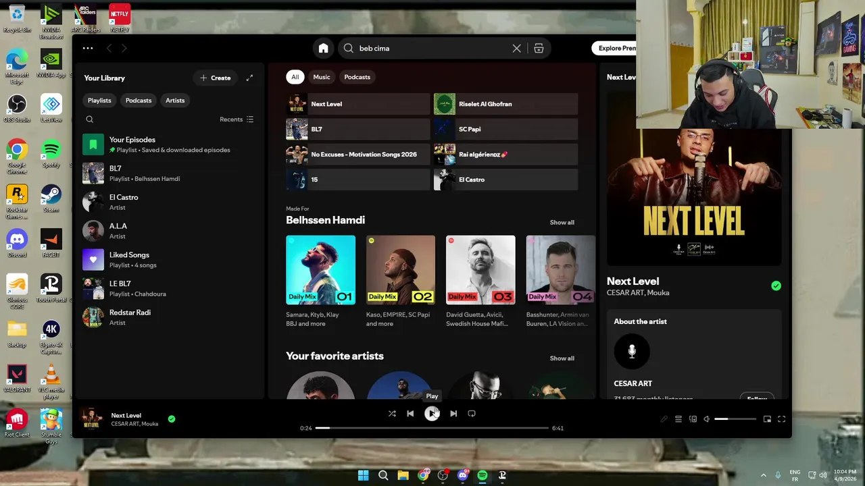The image size is (865, 486).
Task: Go to Spotify Home
Action: 323,49
